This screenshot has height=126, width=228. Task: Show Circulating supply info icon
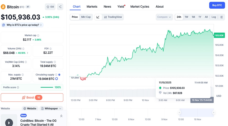click(x=56, y=75)
